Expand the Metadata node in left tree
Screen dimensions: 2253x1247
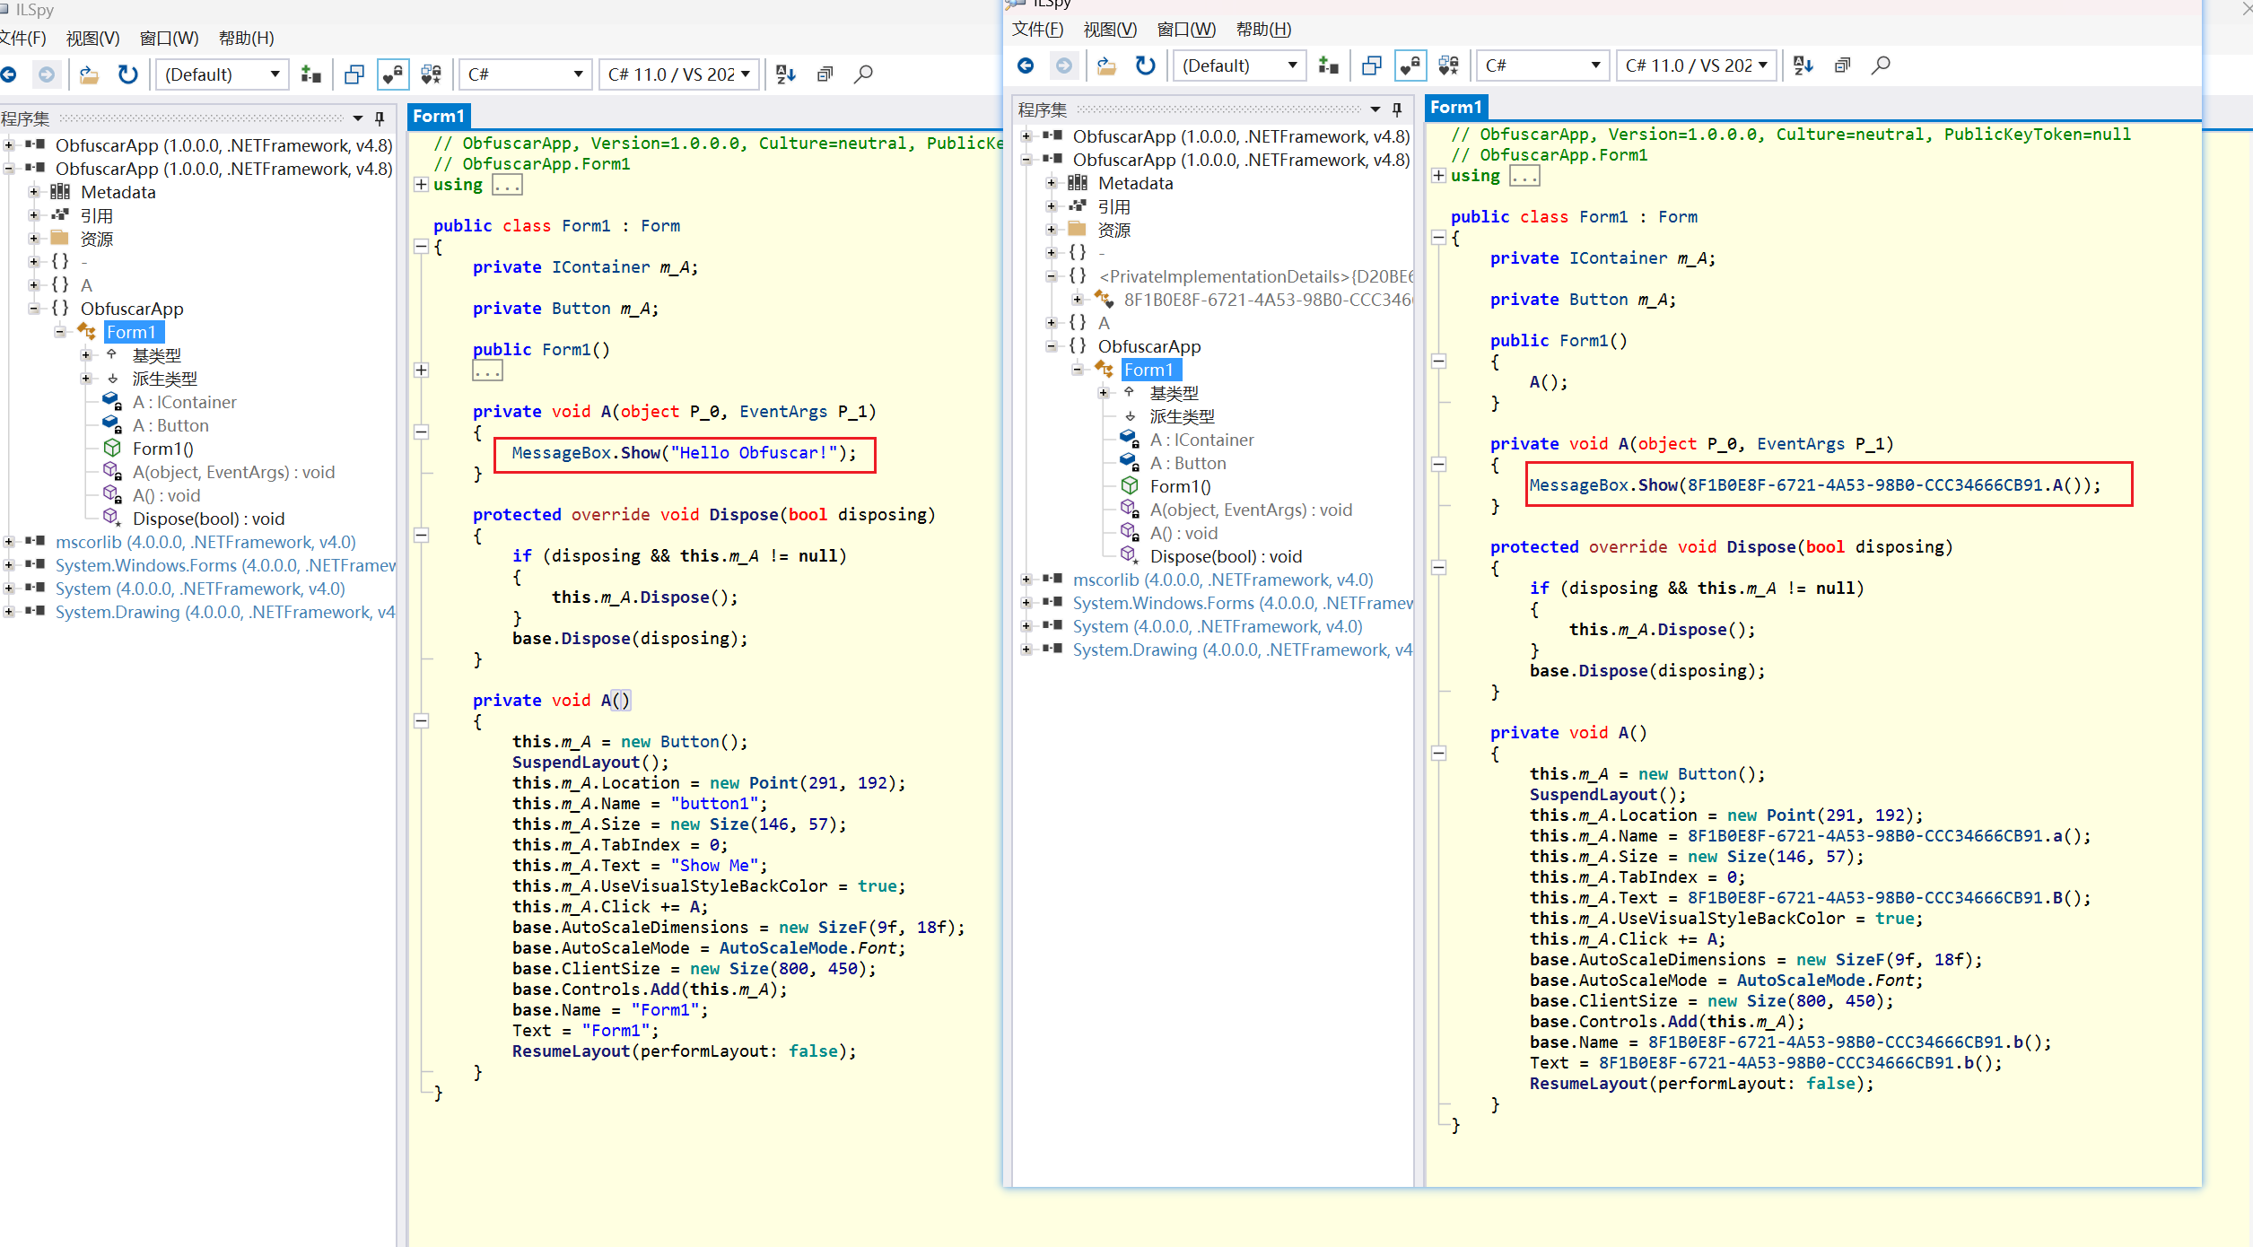[x=33, y=192]
